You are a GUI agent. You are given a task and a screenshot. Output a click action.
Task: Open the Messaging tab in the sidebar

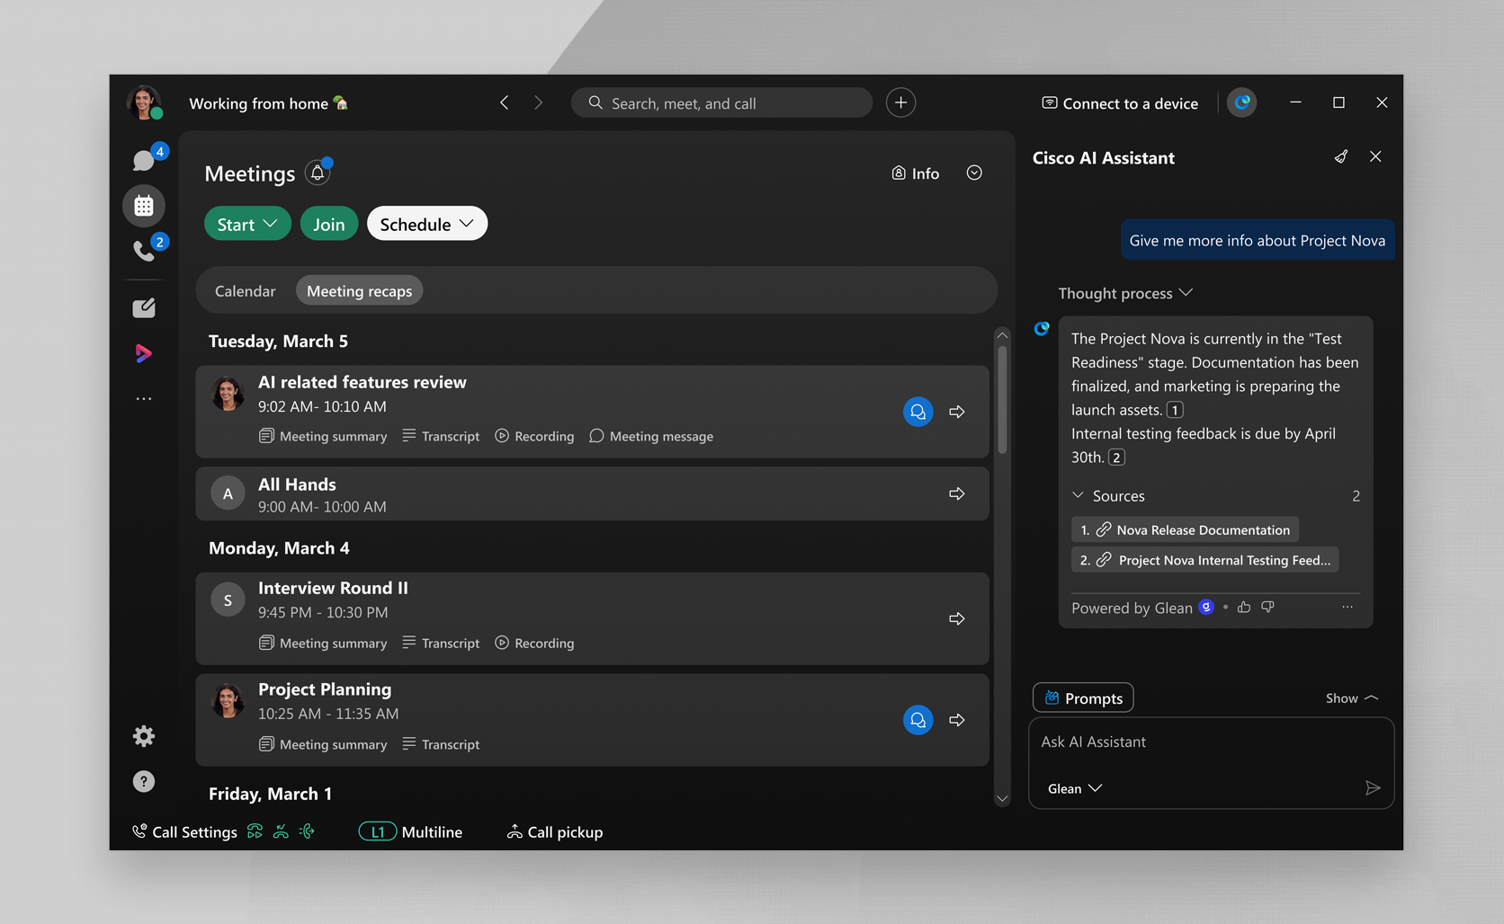144,161
